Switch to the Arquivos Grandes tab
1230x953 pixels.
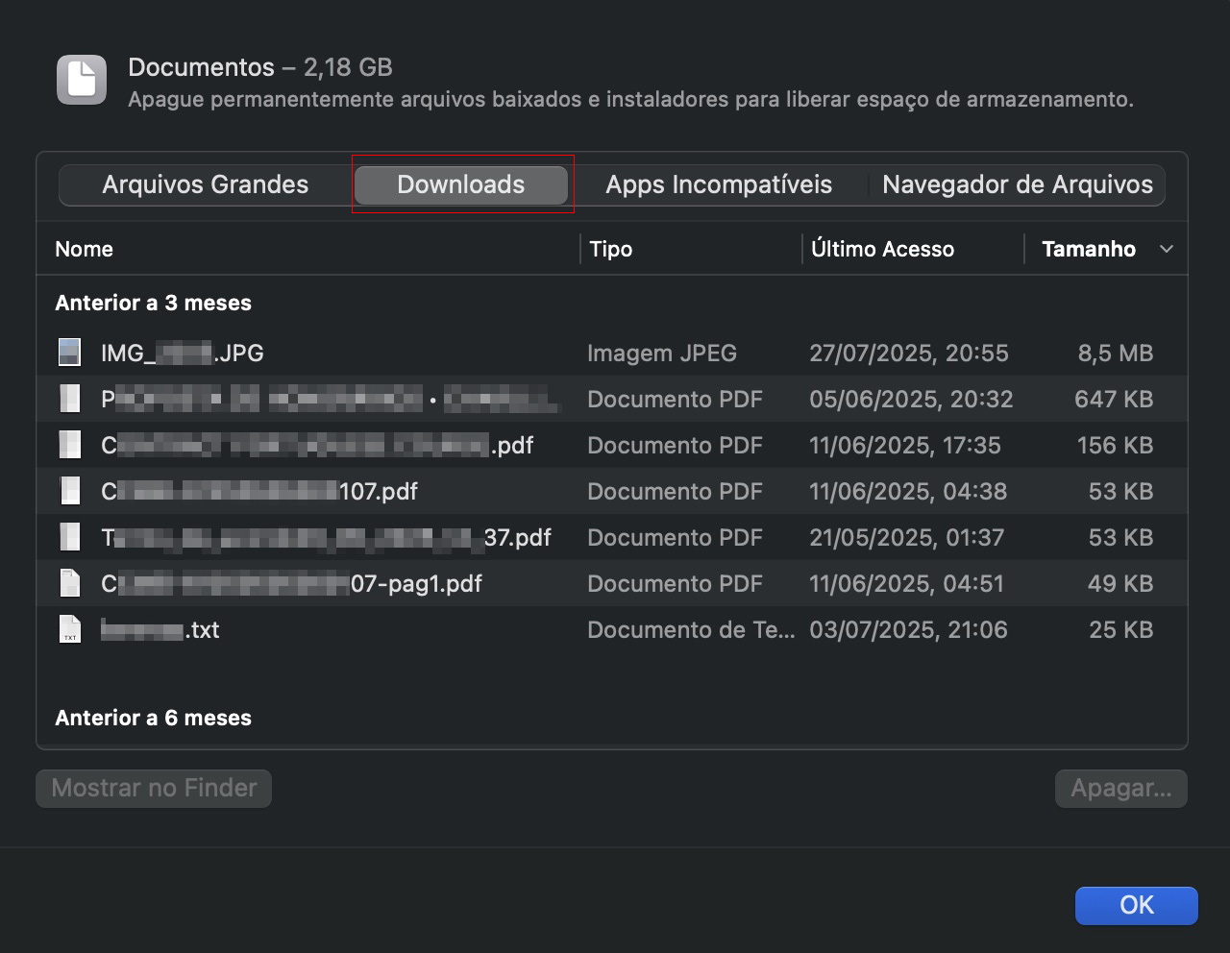[x=206, y=184]
